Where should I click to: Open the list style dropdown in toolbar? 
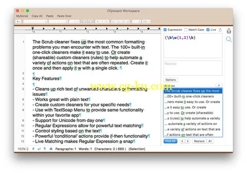(146, 22)
